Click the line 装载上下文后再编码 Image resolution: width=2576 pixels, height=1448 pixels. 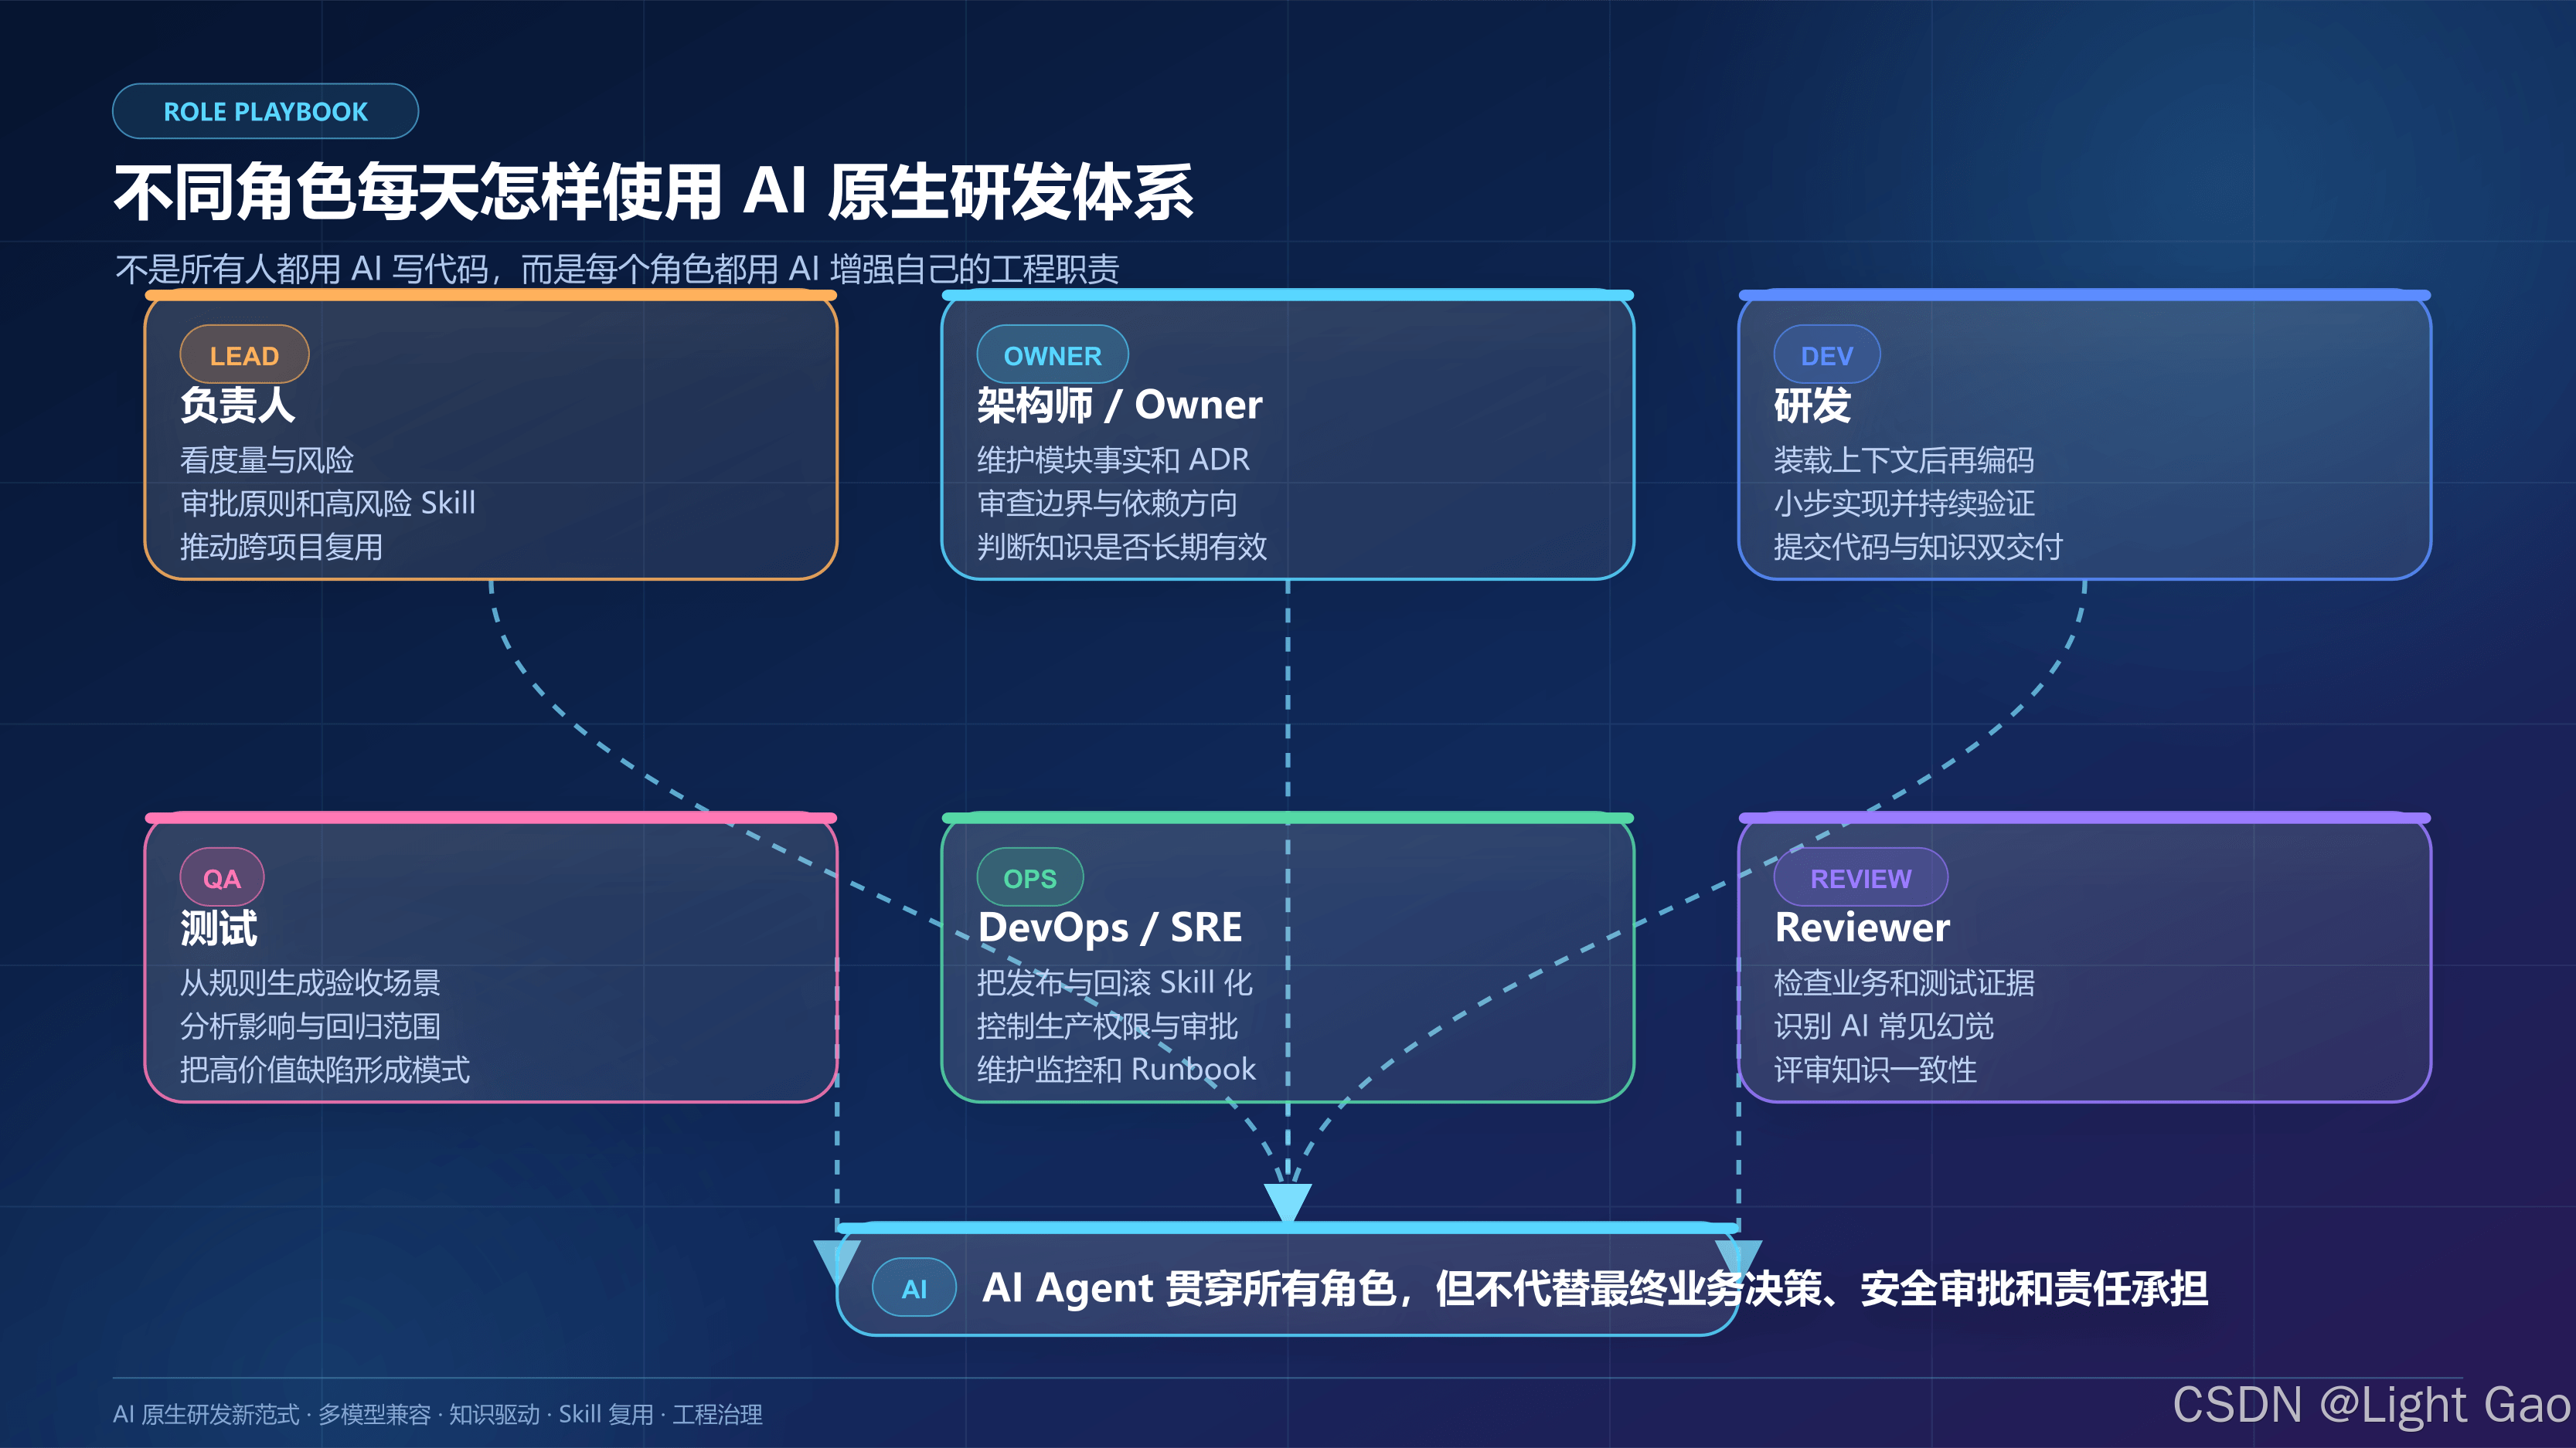coord(1904,459)
